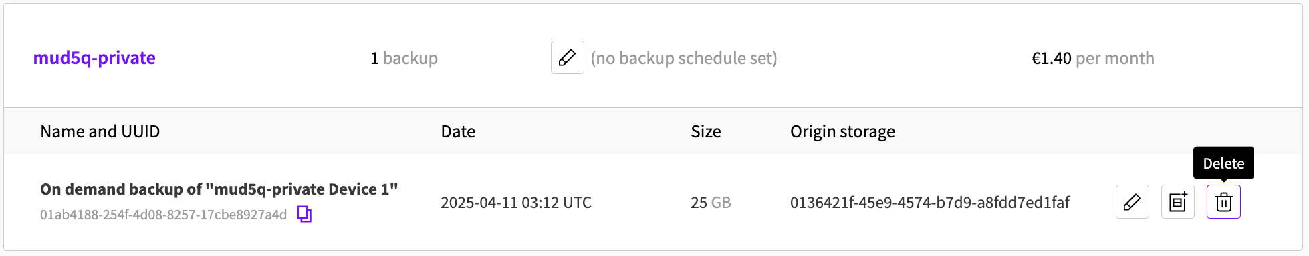The image size is (1309, 256).
Task: Click the black Delete tooltip label
Action: point(1223,163)
